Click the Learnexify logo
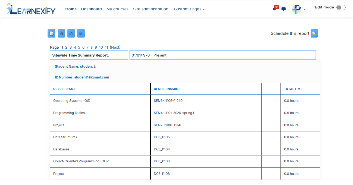 (31, 9)
